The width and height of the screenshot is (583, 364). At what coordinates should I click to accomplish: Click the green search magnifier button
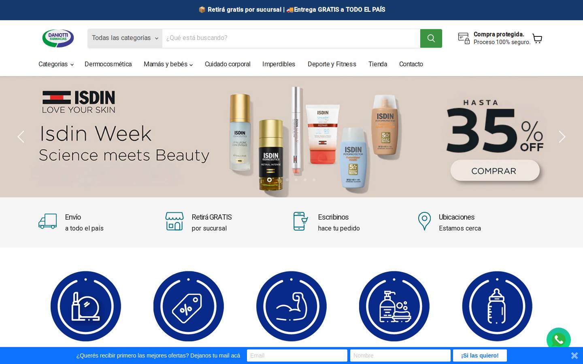431,38
